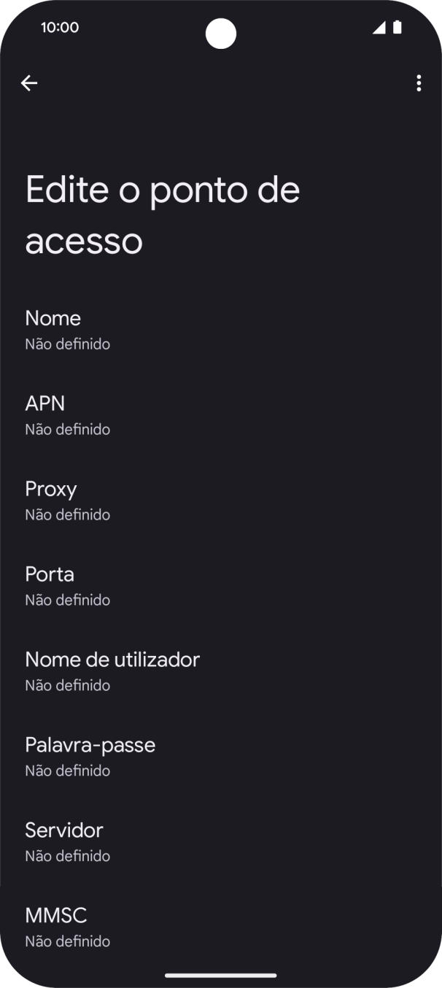Click the battery status icon
This screenshot has width=442, height=988.
click(x=398, y=27)
